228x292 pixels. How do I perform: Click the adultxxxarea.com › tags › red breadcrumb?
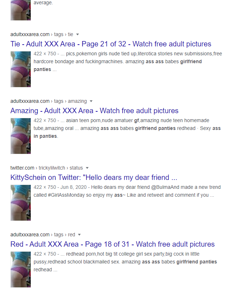coord(43,235)
